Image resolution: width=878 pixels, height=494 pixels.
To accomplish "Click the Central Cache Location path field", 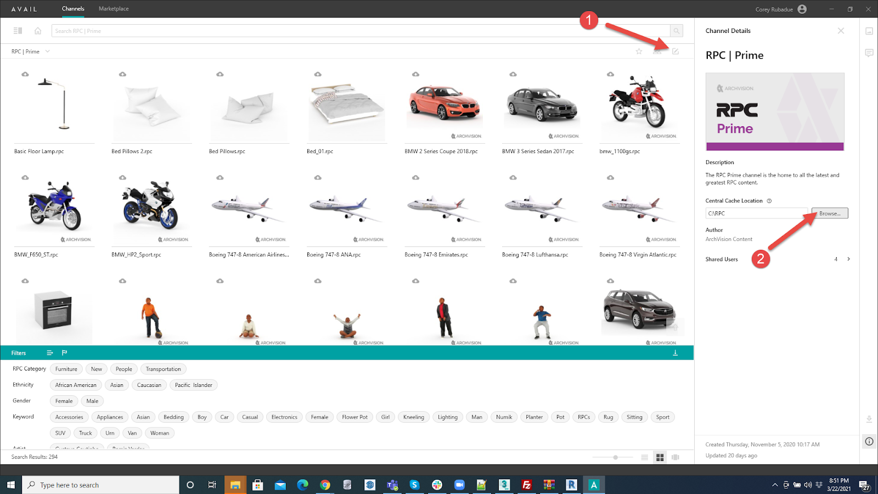I will tap(757, 213).
